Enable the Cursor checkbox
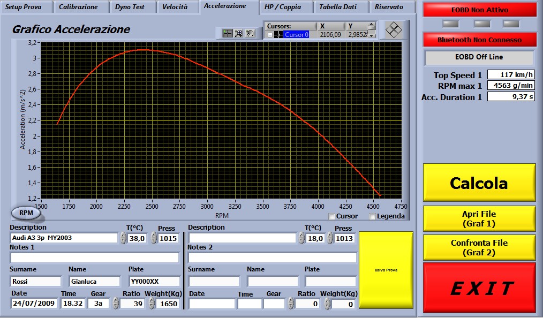This screenshot has height=318, width=543. [332, 216]
